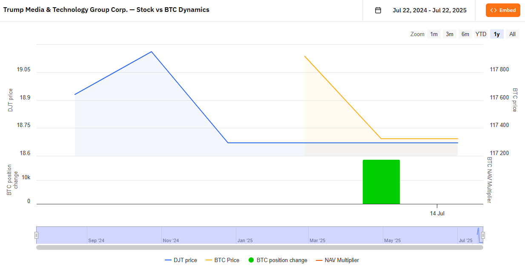This screenshot has height=271, width=525.
Task: Select the 1m zoom range
Action: (x=434, y=34)
